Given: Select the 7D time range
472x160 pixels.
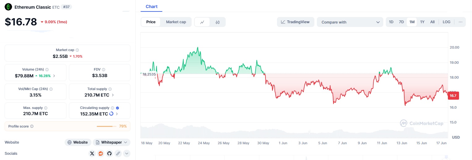Looking at the screenshot, I should 401,22.
